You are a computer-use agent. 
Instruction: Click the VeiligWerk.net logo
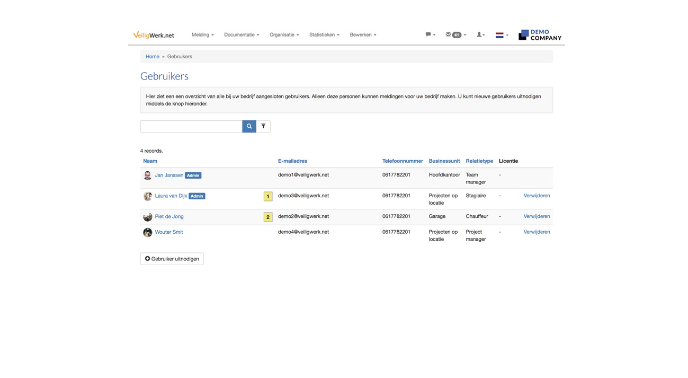[154, 35]
